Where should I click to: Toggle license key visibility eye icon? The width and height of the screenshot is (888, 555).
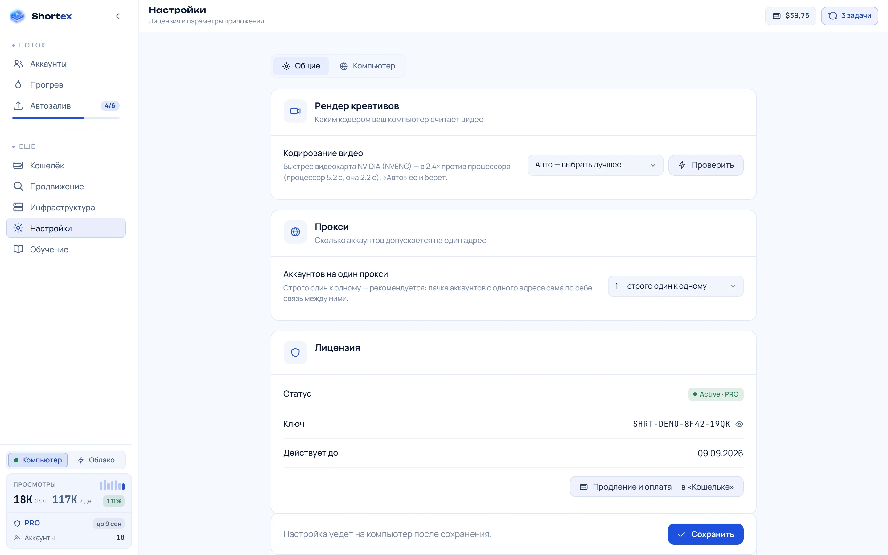(739, 424)
